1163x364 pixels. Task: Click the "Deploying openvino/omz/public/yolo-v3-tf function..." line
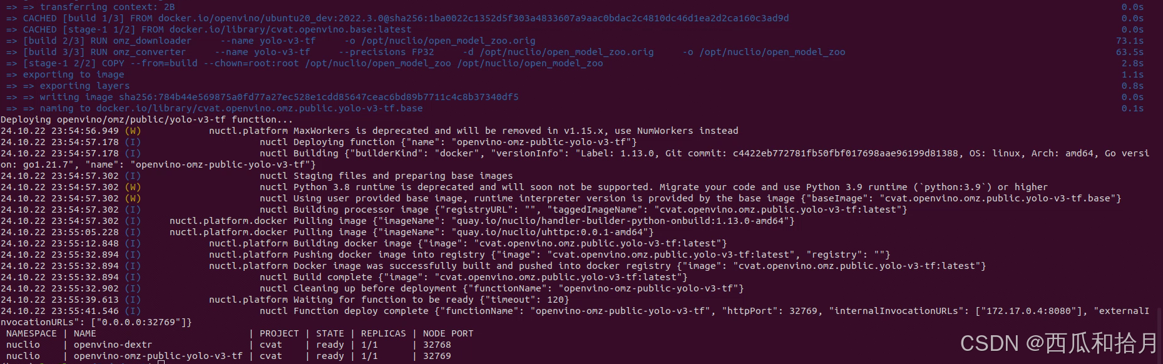pyautogui.click(x=146, y=119)
